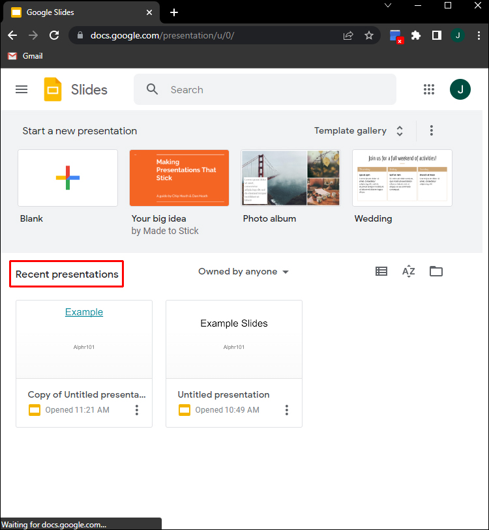Click the Wedding label

(373, 218)
